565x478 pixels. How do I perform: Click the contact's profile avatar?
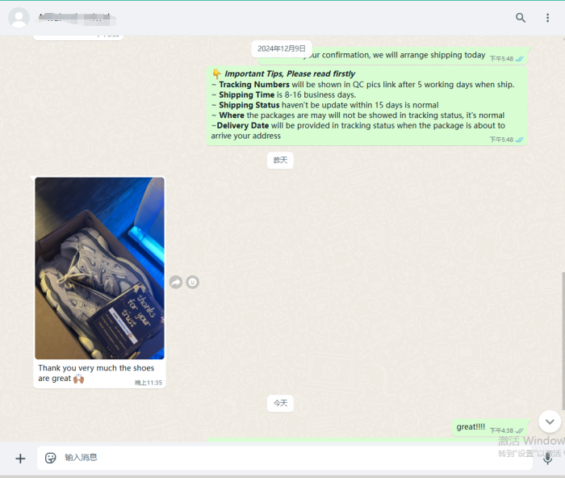point(19,18)
